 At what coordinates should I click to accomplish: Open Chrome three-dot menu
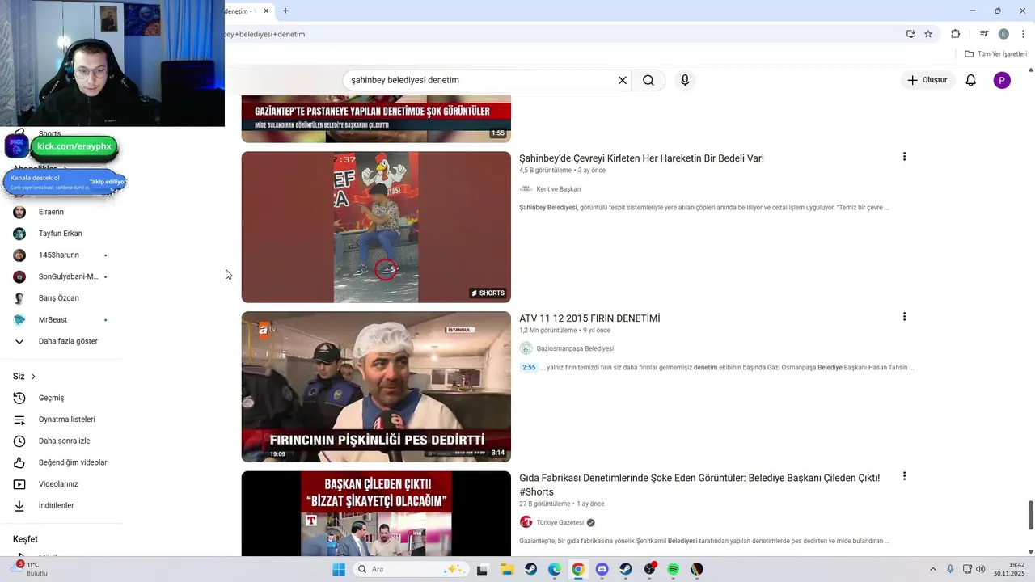click(x=1023, y=34)
